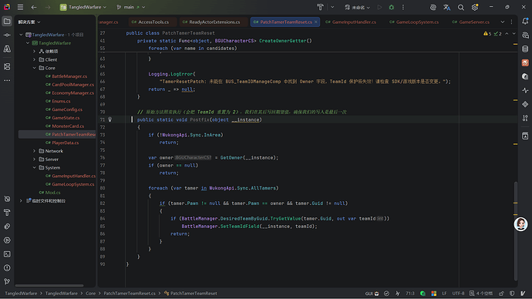Collapse the TangledWarfare solution node
532x299 pixels.
[x=21, y=35]
